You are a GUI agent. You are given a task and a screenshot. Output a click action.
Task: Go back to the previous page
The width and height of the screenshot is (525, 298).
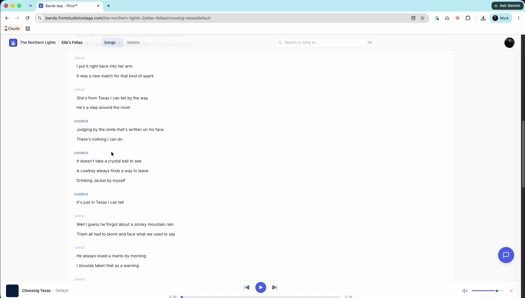(x=7, y=18)
